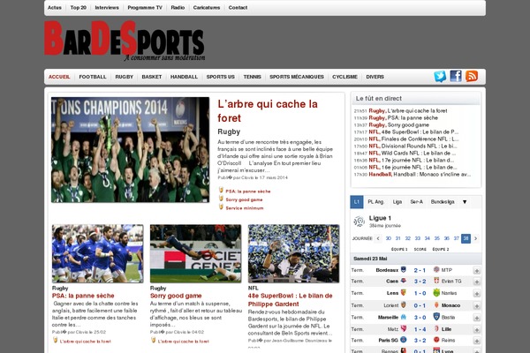Click the Metz club crest
Viewport: 530px width, 353px height.
(404, 328)
